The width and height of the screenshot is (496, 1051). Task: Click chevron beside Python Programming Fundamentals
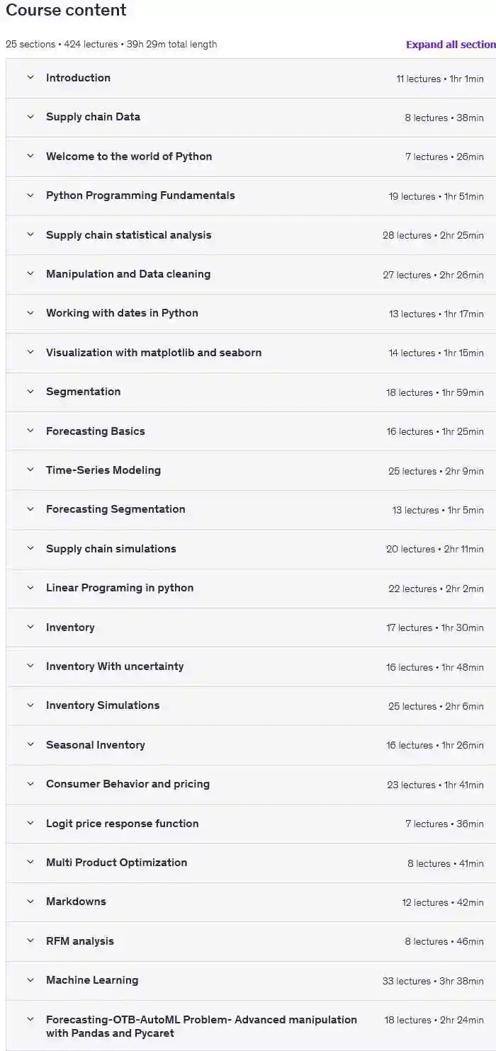(30, 195)
